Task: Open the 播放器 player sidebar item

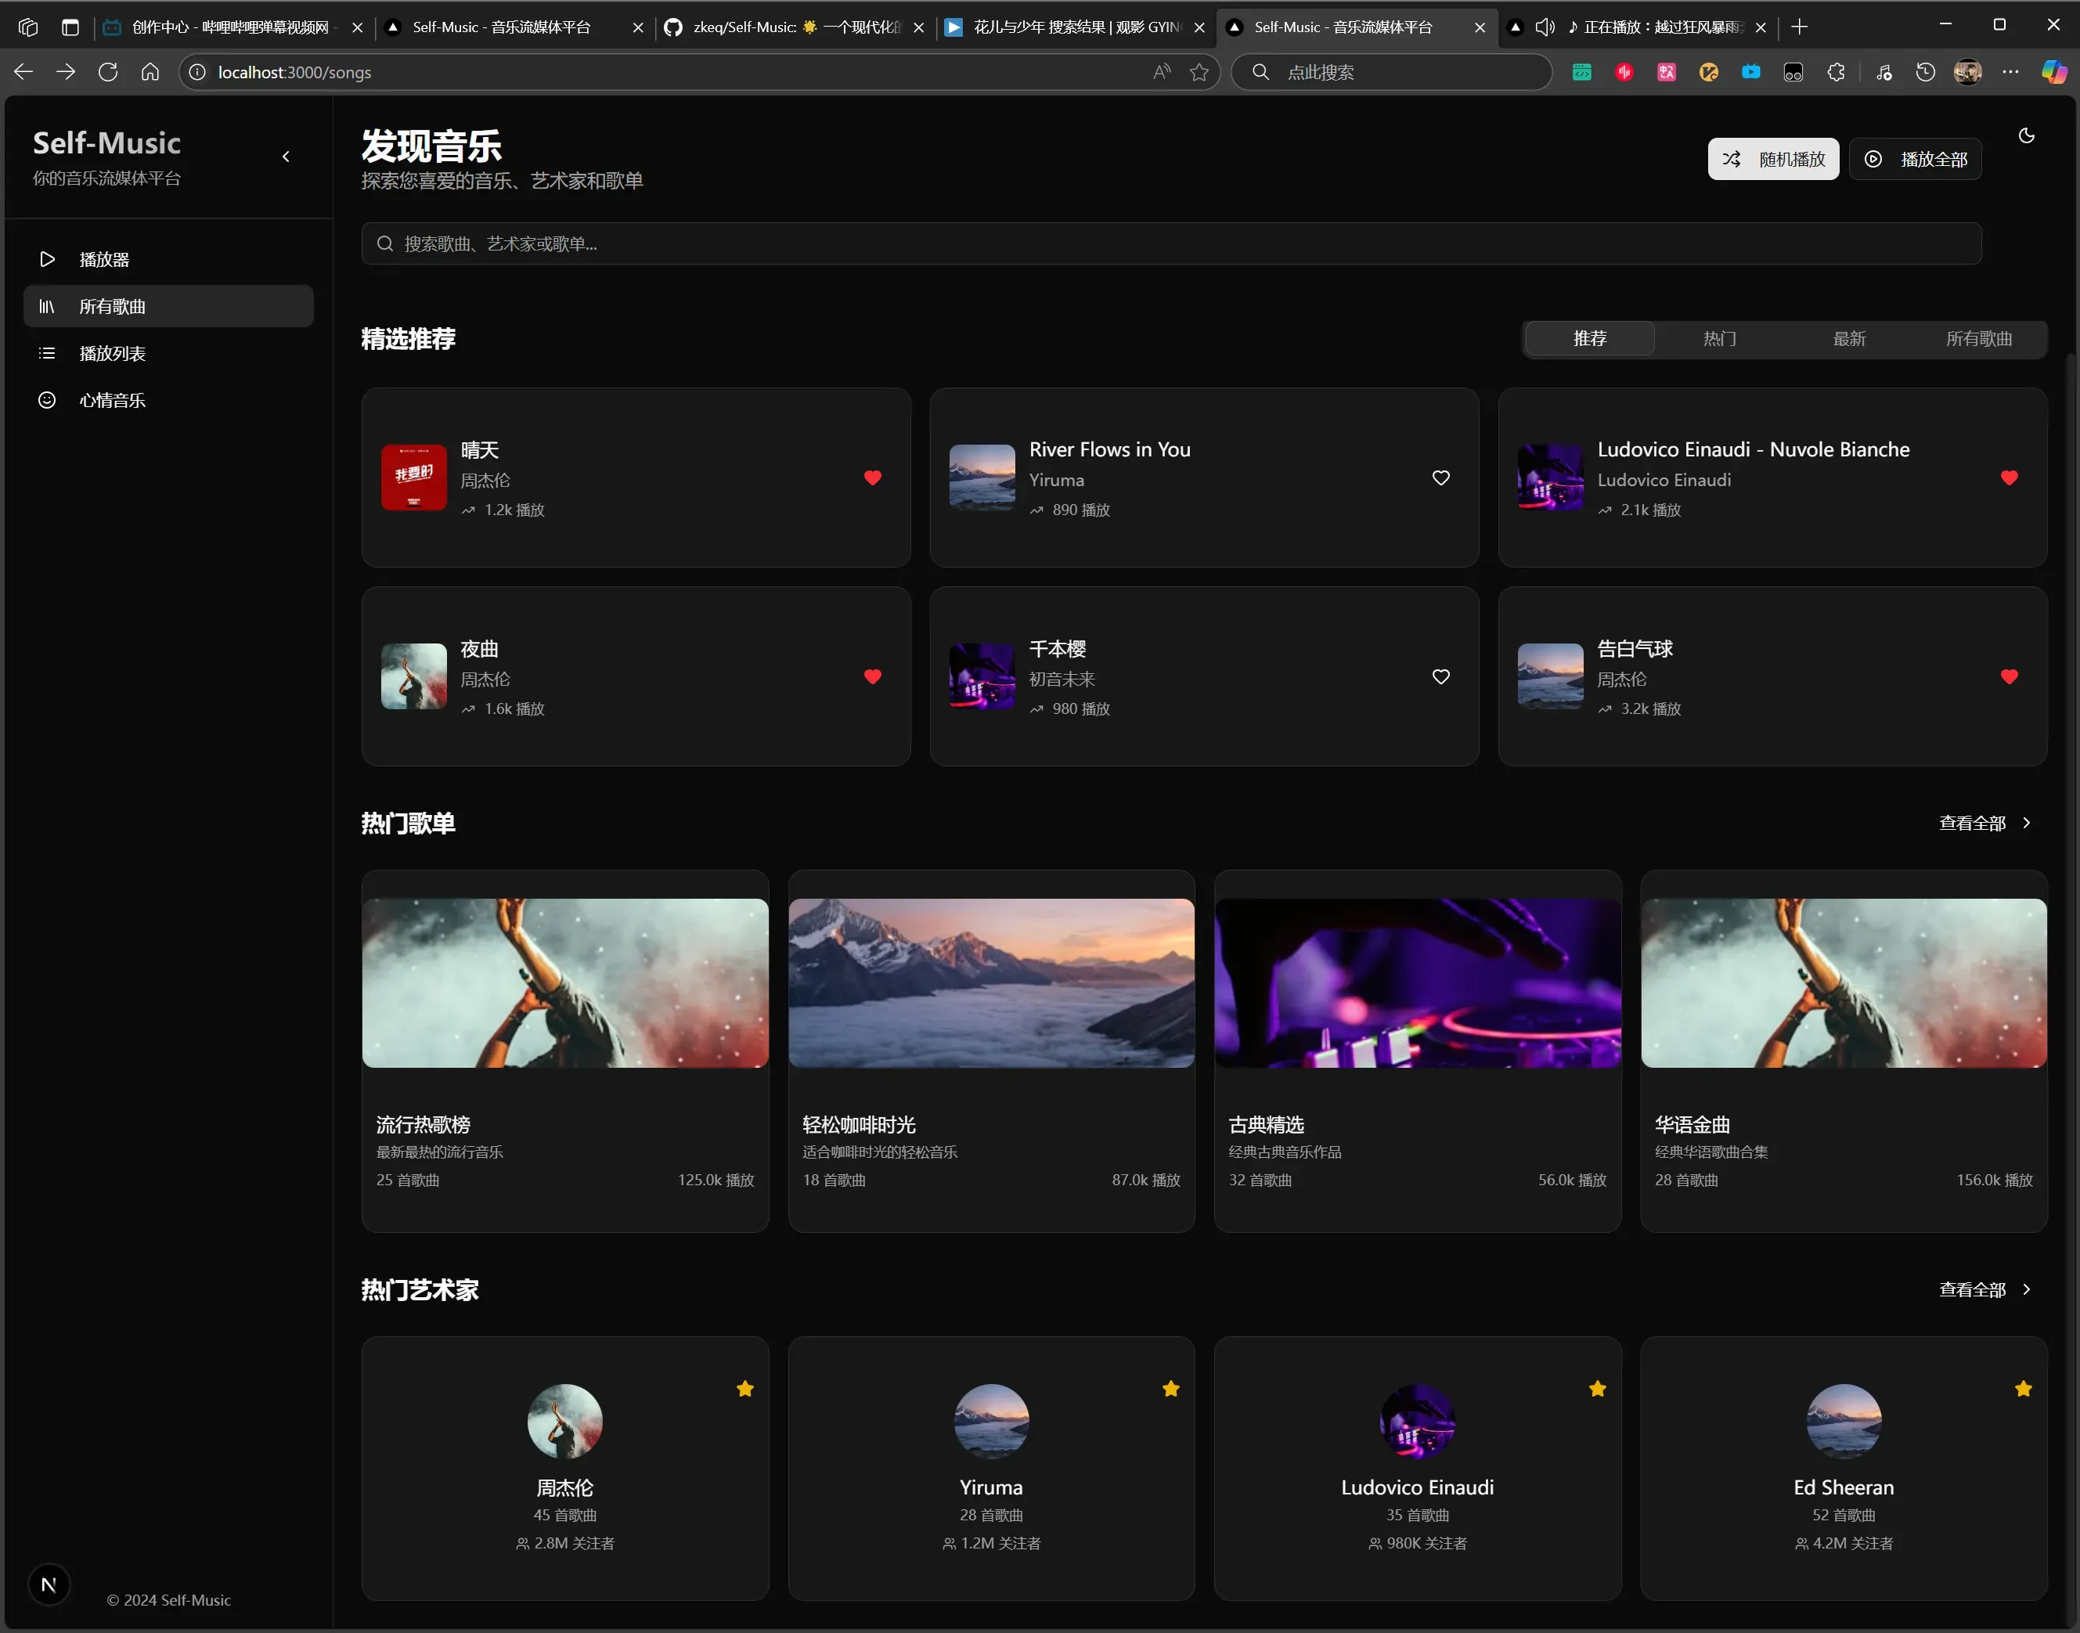Action: pos(103,259)
